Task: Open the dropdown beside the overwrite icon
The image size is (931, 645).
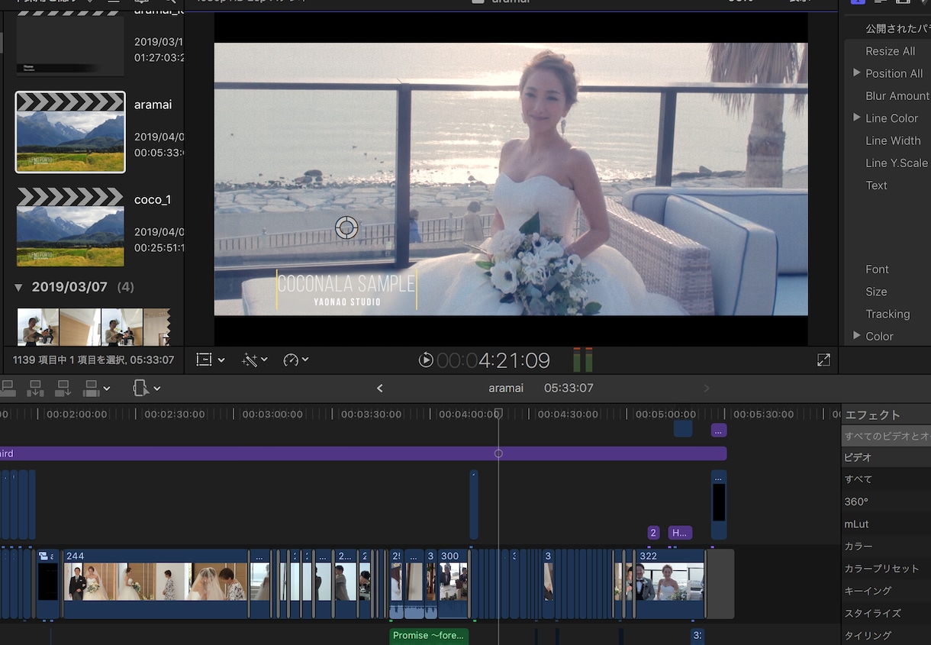Action: point(106,389)
